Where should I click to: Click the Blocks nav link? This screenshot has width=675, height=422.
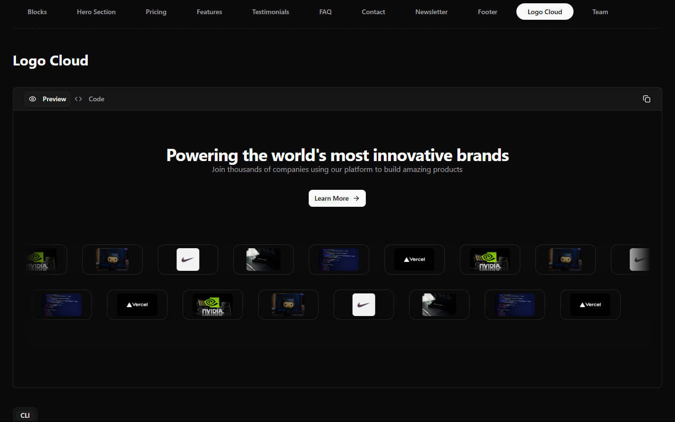(37, 12)
